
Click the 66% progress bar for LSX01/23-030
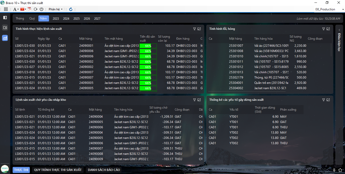click(148, 46)
